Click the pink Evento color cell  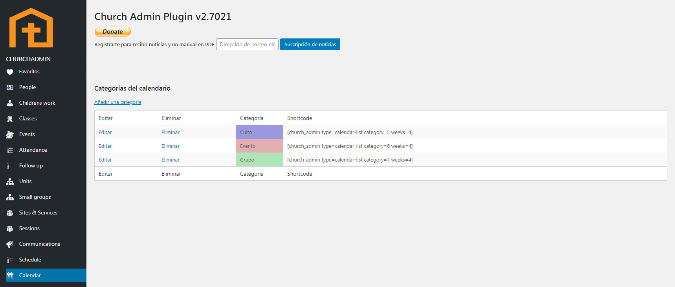click(259, 146)
